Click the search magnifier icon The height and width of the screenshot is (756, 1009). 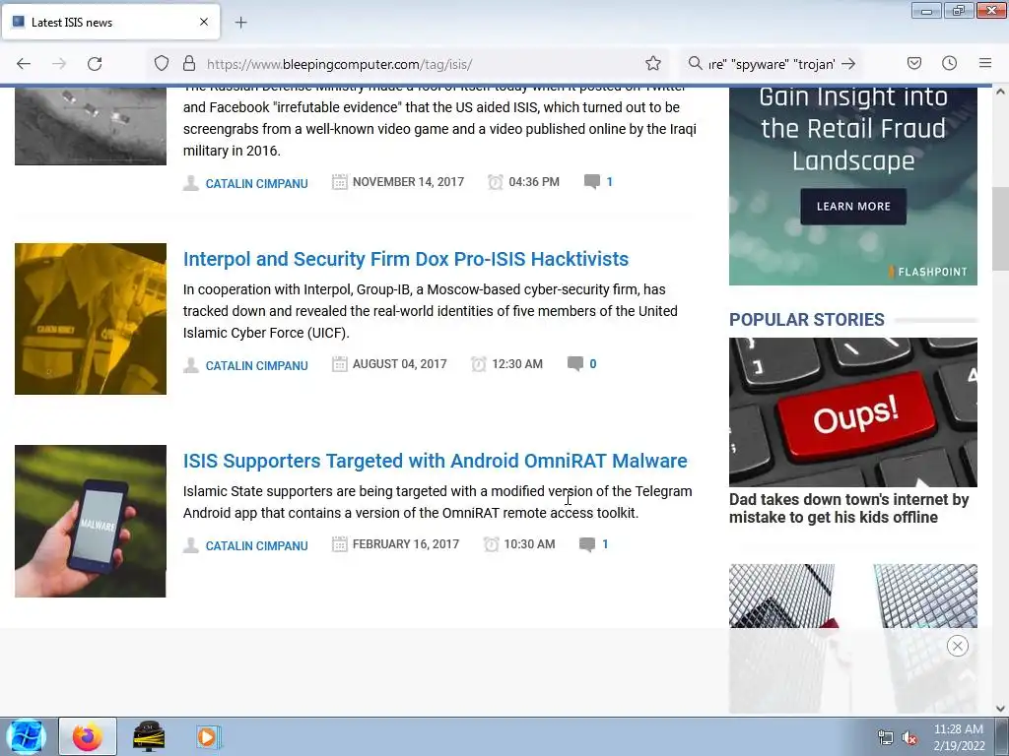(695, 63)
